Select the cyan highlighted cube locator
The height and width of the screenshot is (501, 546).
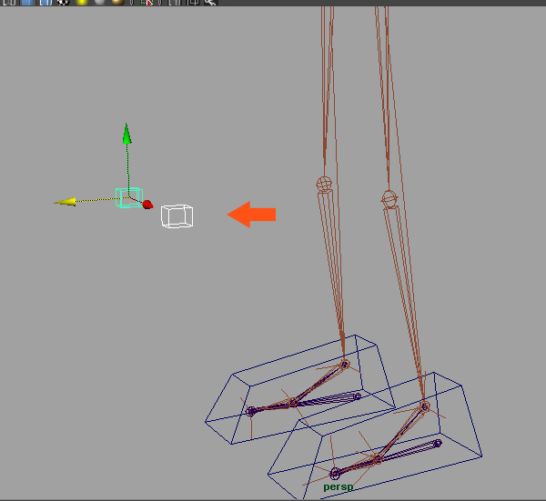(x=129, y=198)
